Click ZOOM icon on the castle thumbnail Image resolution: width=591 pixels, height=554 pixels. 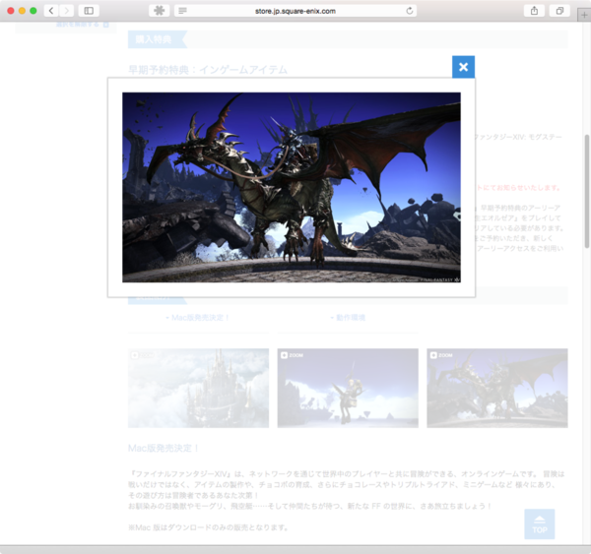click(x=142, y=355)
